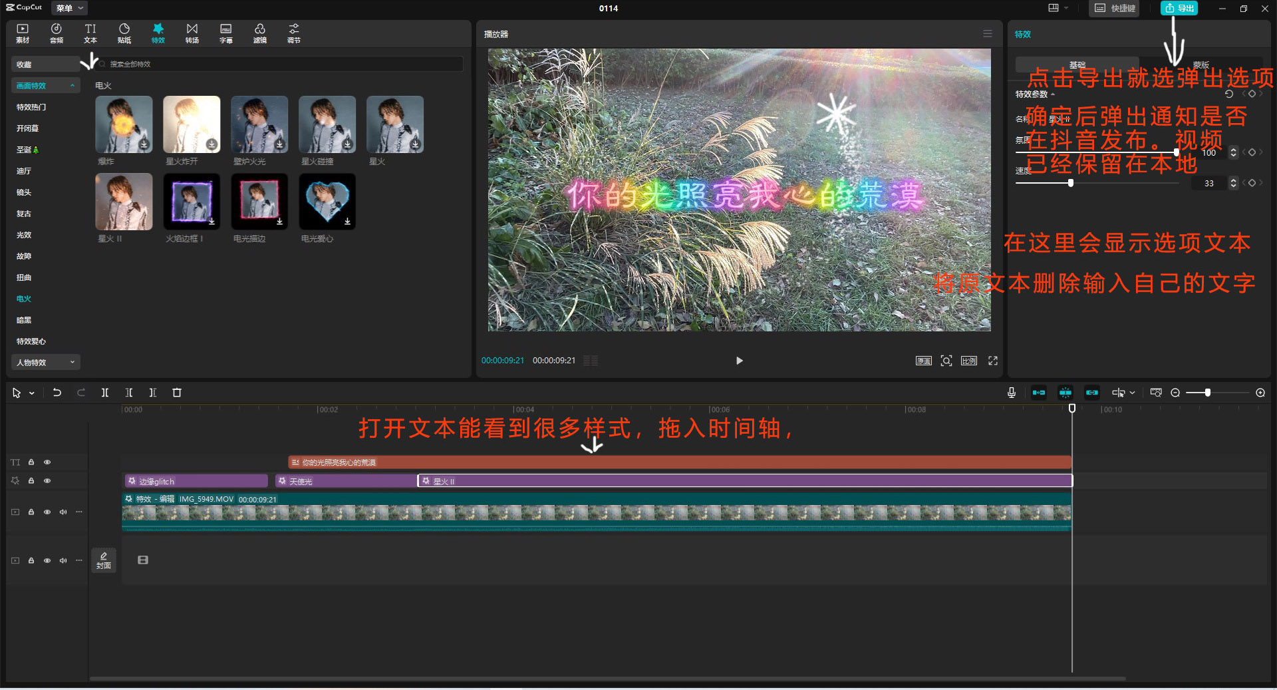This screenshot has height=690, width=1277.
Task: Open the player panel hamburger menu
Action: [988, 34]
